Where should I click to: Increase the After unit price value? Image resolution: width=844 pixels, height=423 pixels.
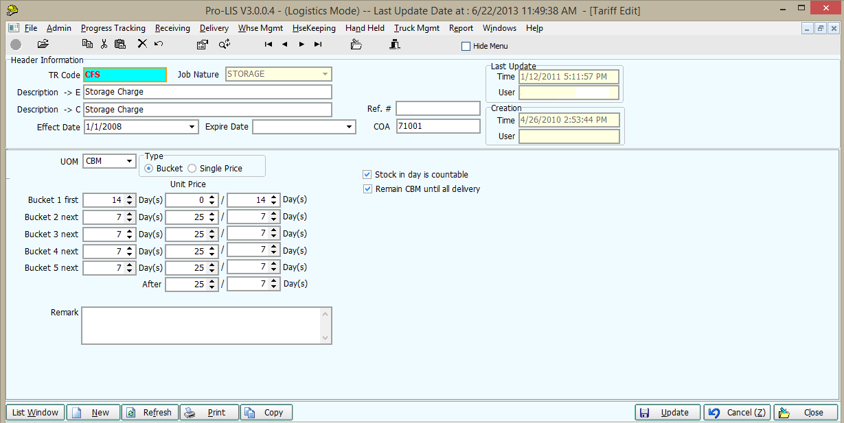coord(212,281)
